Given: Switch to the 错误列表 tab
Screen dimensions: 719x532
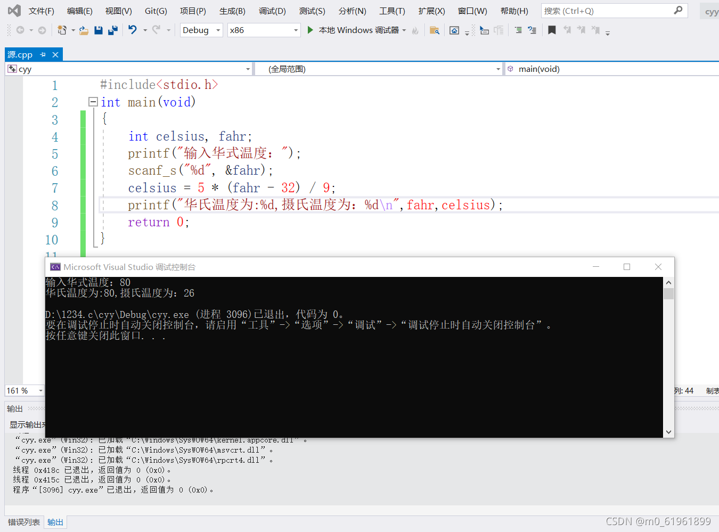Looking at the screenshot, I should pos(24,522).
